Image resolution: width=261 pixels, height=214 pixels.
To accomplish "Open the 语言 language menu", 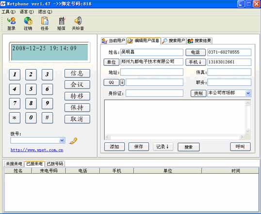I will click(27, 12).
